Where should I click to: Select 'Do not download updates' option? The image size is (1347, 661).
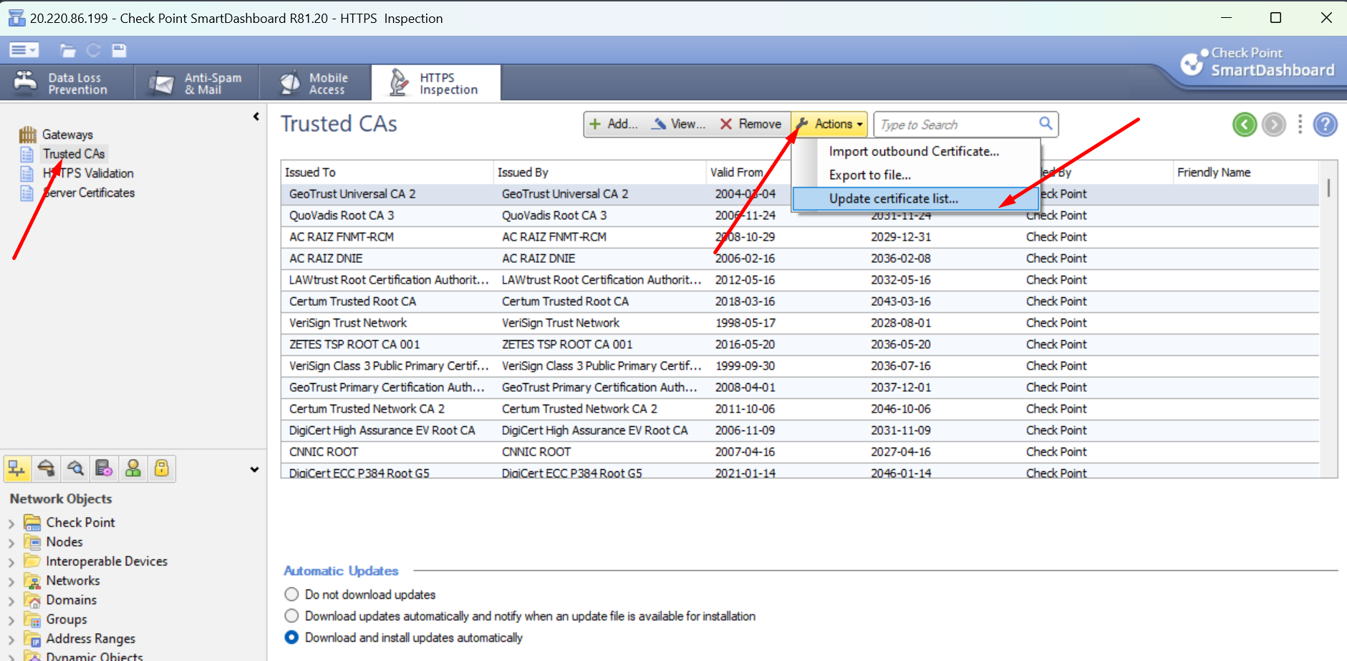click(x=291, y=594)
